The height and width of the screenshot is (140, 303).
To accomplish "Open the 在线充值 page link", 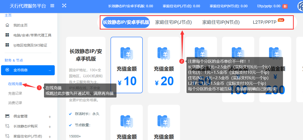I will coord(15,84).
